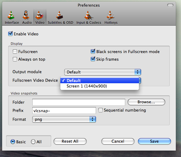Click the Fullscreen Video Device label
The image size is (181, 157).
tap(35, 80)
